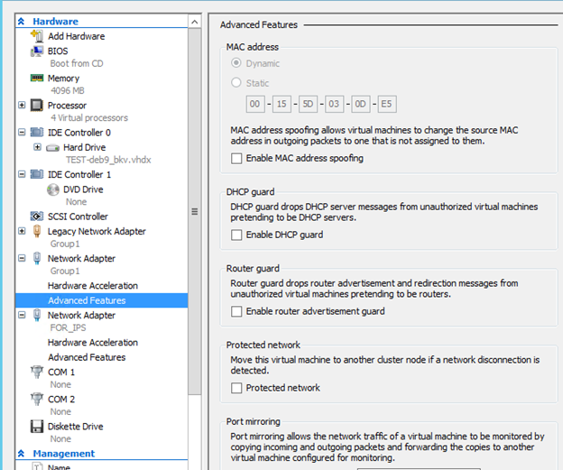Image resolution: width=563 pixels, height=470 pixels.
Task: Click the Group1 Network Adapter icon
Action: pos(37,258)
